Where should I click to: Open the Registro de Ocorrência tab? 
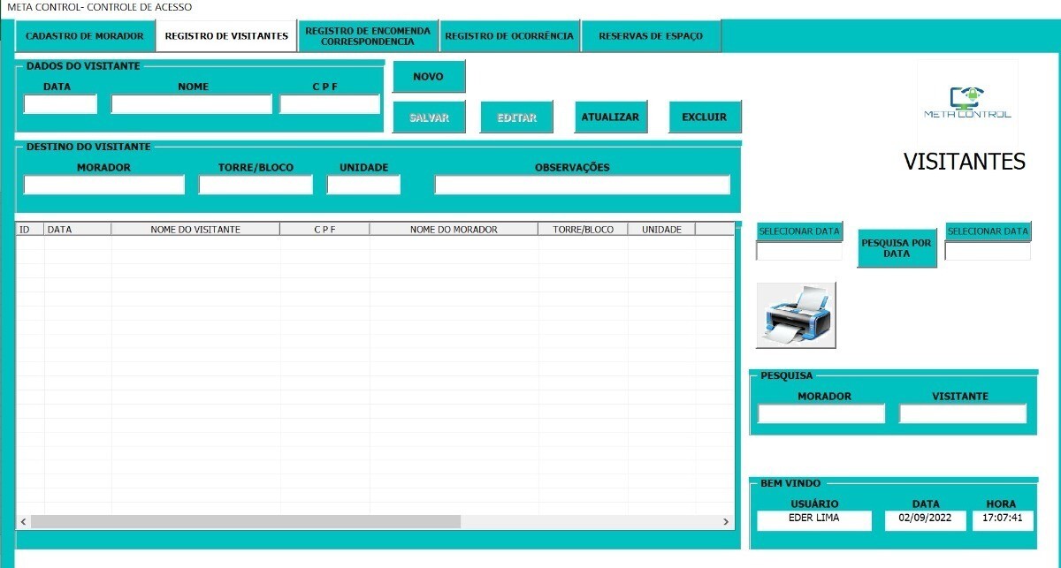coord(509,36)
